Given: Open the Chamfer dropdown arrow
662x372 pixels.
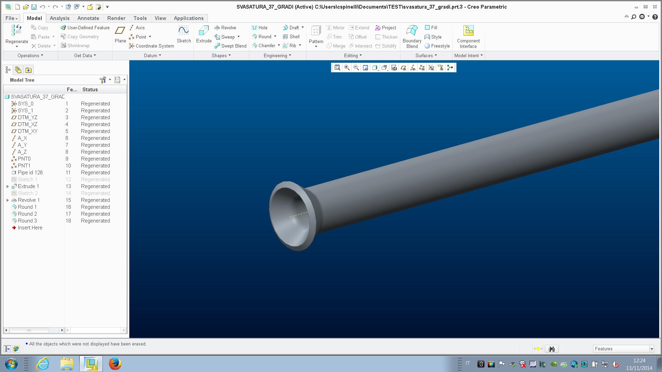Looking at the screenshot, I should [279, 45].
